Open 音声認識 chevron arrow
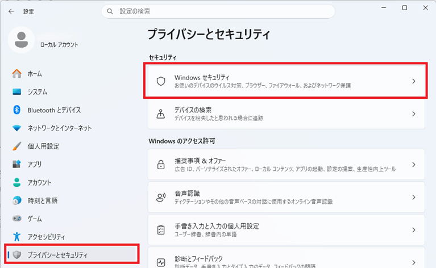The image size is (436, 268). pyautogui.click(x=414, y=197)
